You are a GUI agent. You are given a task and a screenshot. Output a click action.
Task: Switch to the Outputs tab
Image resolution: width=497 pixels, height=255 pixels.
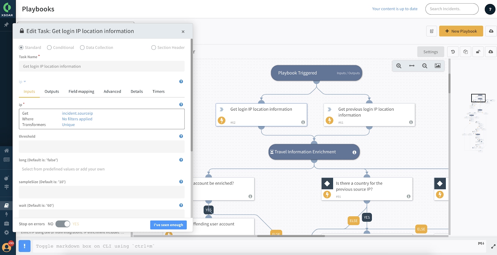52,91
